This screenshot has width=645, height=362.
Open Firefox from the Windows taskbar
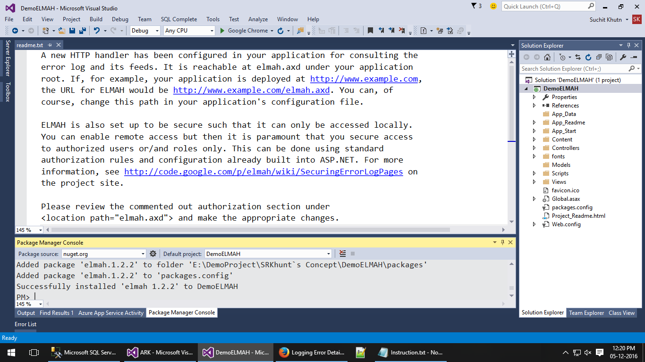pos(312,352)
